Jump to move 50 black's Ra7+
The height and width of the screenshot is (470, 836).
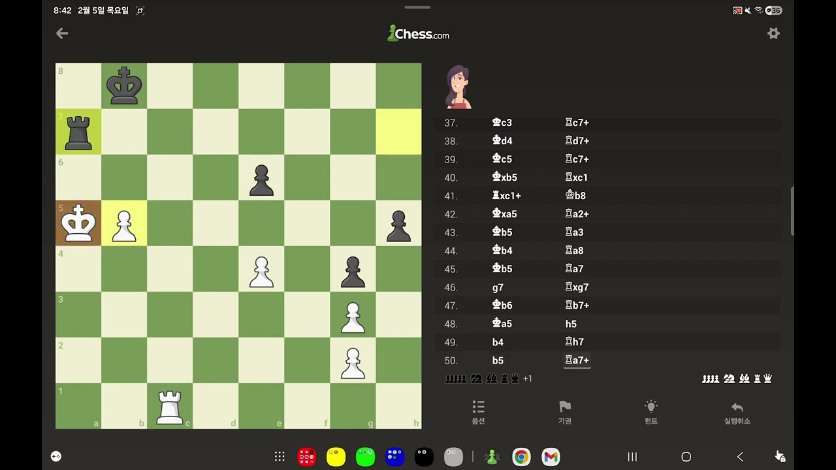[577, 360]
